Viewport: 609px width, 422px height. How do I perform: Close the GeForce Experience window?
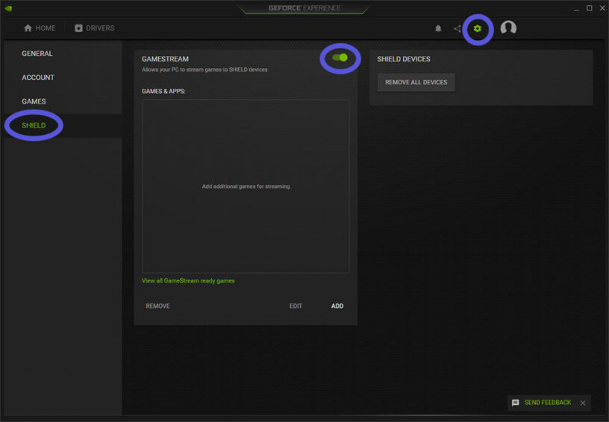click(602, 8)
